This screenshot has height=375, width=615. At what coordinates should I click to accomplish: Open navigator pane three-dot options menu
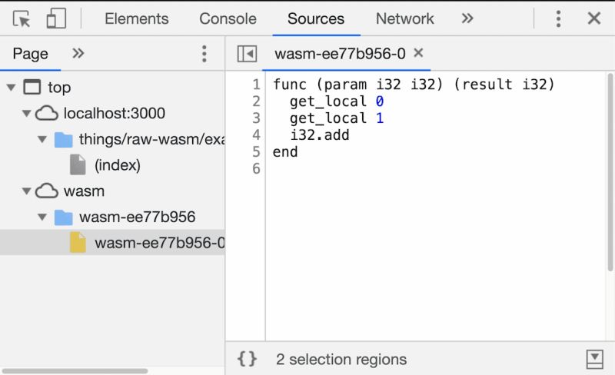click(x=204, y=54)
